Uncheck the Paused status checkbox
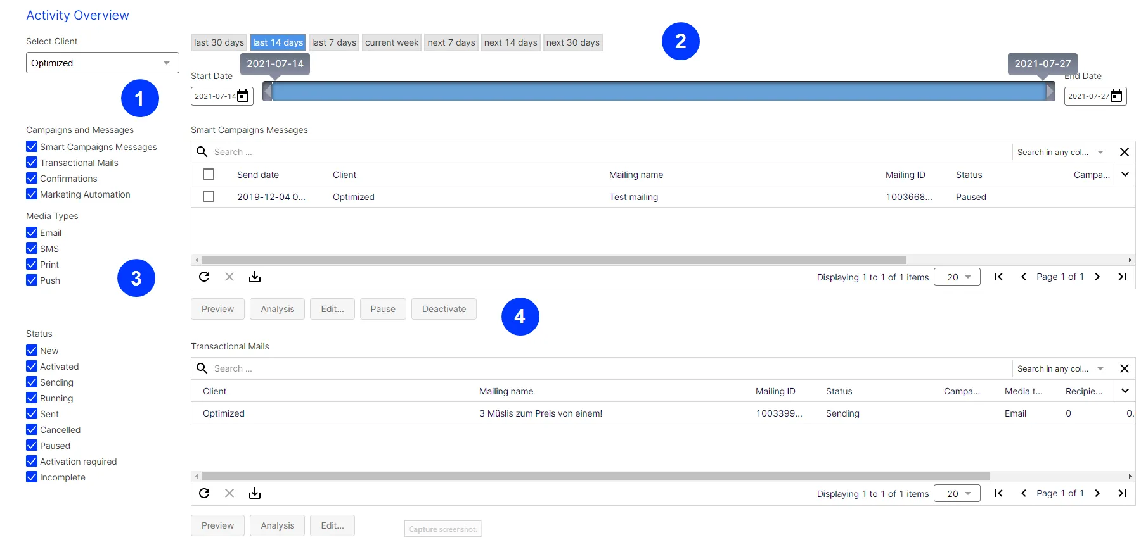1148x540 pixels. [32, 445]
